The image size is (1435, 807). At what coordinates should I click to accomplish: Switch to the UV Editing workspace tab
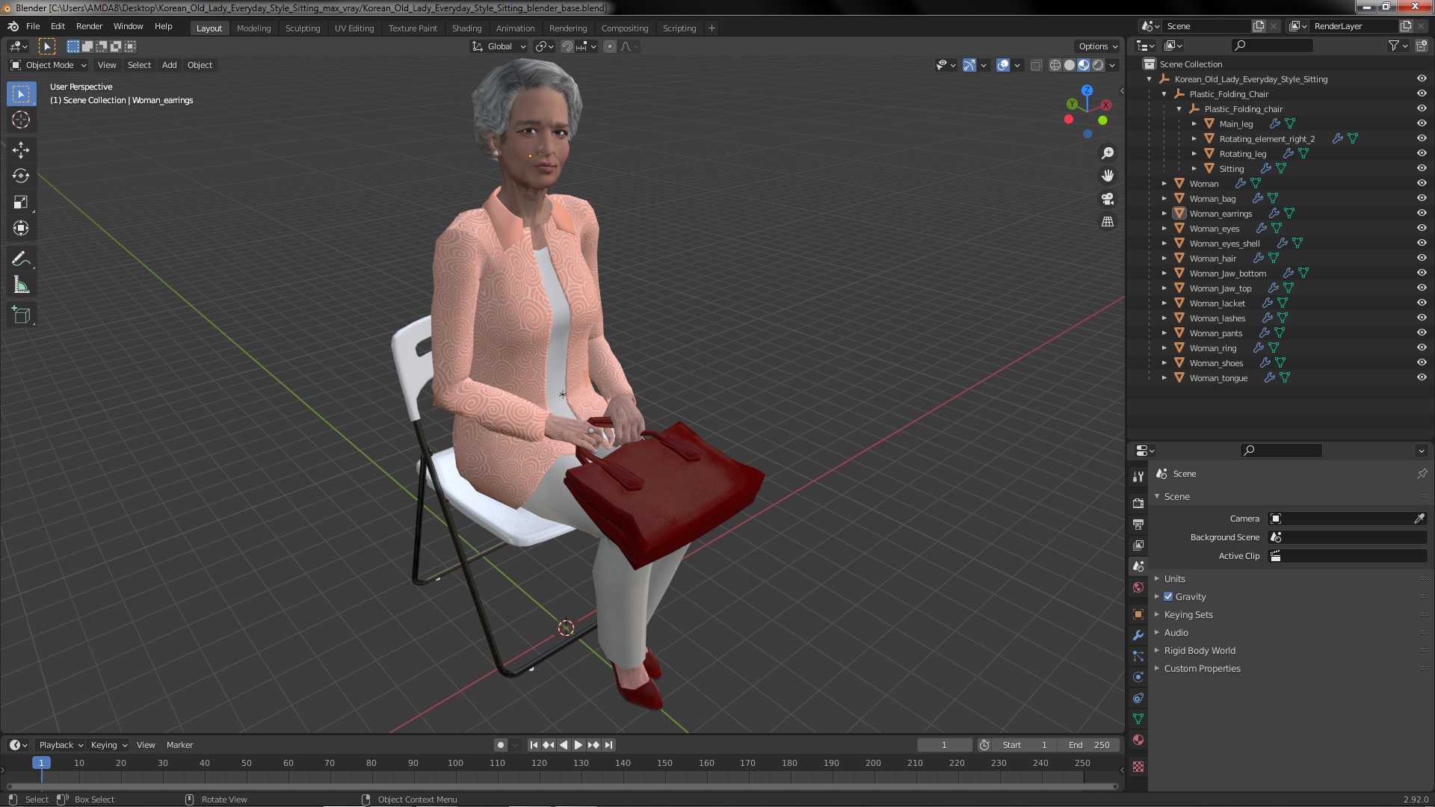click(x=354, y=28)
